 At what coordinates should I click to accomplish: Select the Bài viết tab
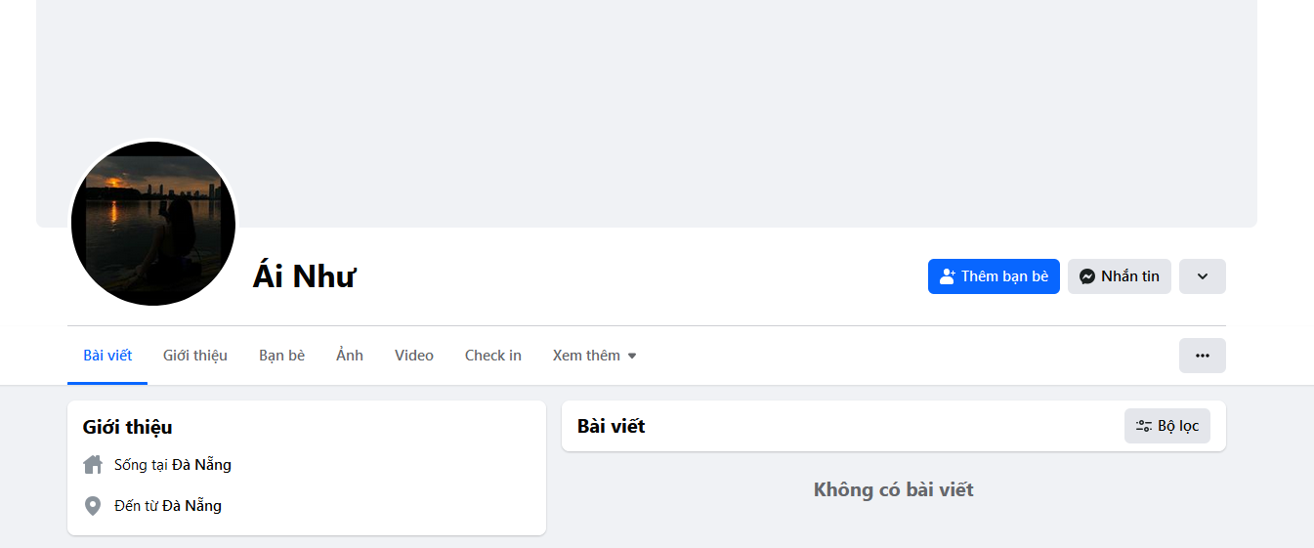tap(107, 356)
